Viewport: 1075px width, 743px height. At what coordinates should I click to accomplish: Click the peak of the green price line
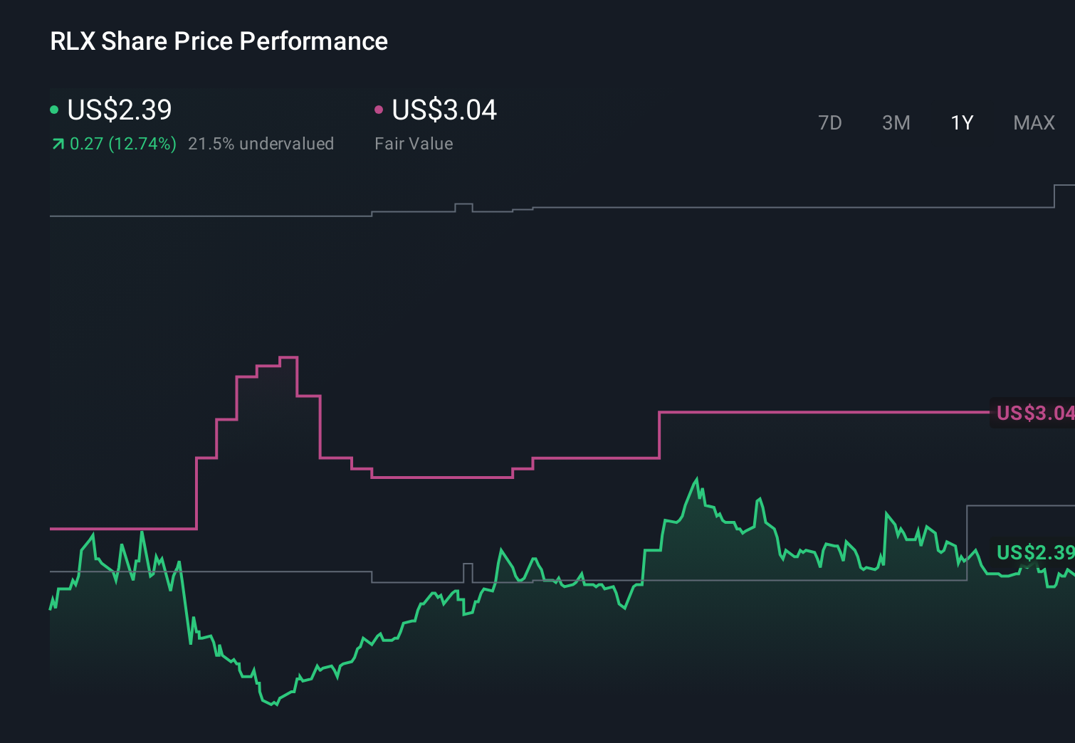tap(696, 477)
